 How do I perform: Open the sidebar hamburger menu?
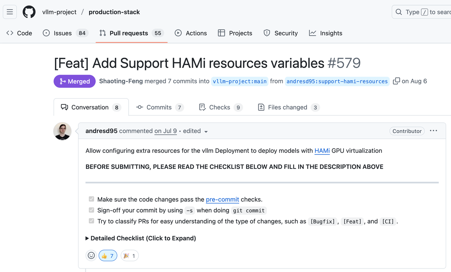10,12
